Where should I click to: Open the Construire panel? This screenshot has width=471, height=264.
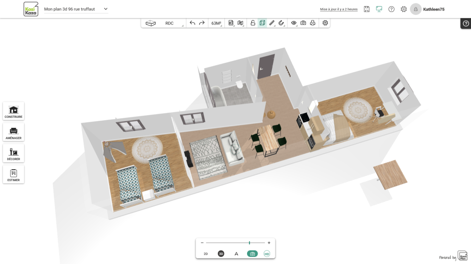point(13,111)
